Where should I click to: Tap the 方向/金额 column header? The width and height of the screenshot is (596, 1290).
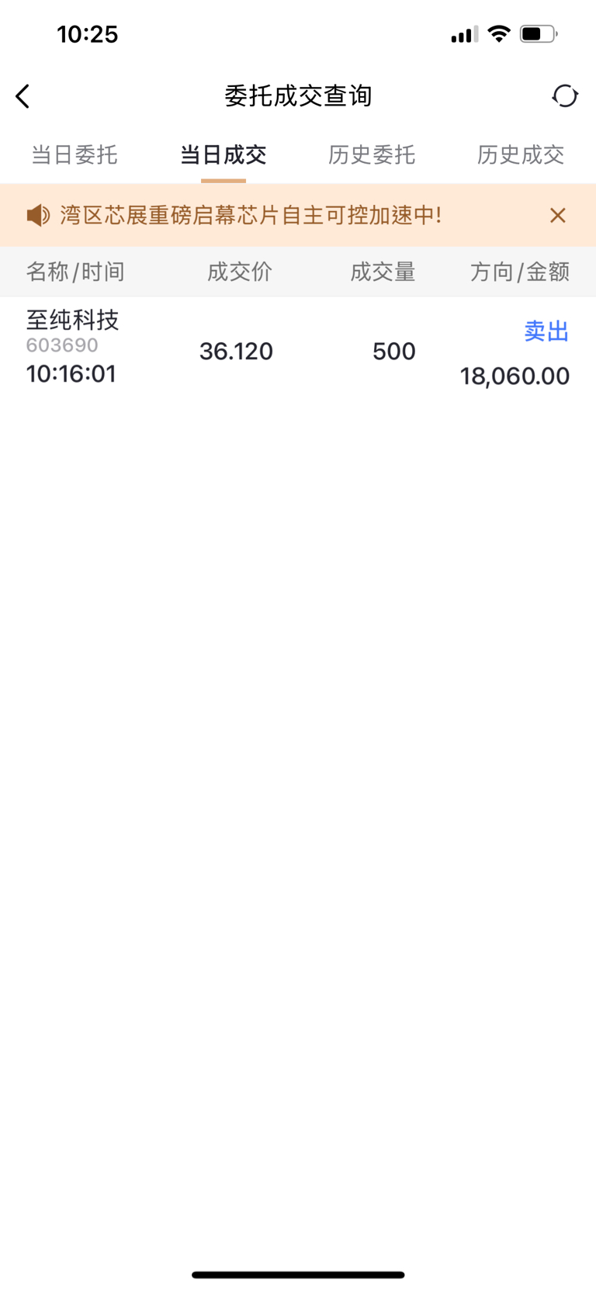[520, 272]
